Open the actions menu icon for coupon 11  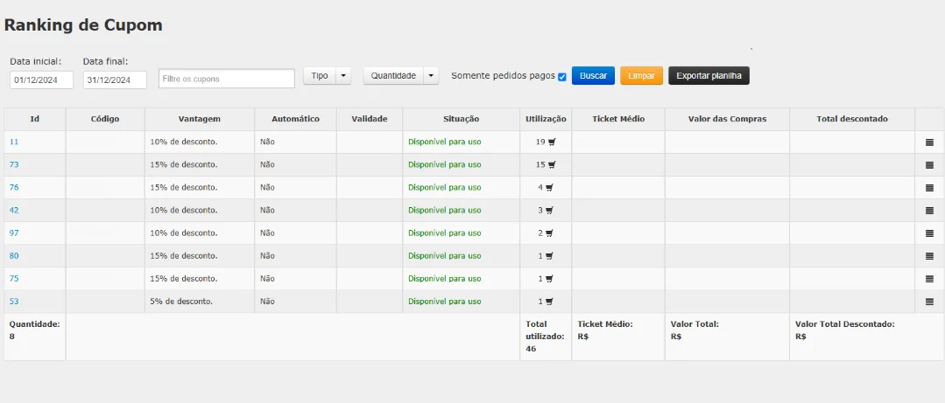[x=929, y=142]
